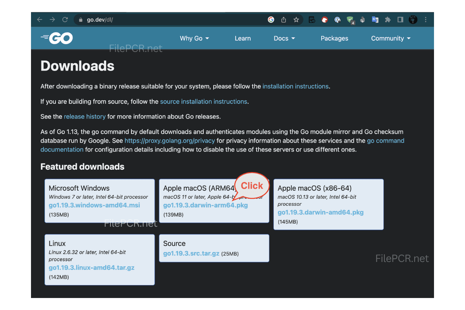Expand the Why Go dropdown menu
This screenshot has height=310, width=465.
[x=195, y=38]
